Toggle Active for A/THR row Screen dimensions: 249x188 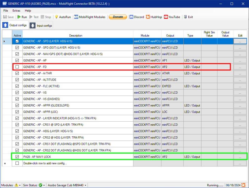click(17, 73)
